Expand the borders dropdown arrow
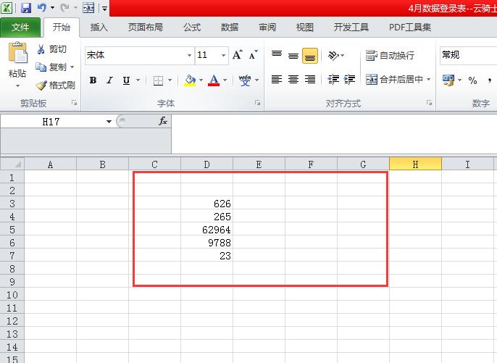Screen dimensions: 497x363 [170, 80]
